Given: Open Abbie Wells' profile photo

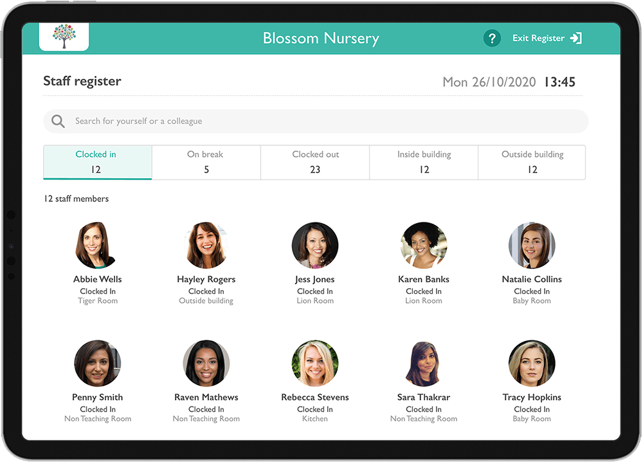Looking at the screenshot, I should click(97, 245).
